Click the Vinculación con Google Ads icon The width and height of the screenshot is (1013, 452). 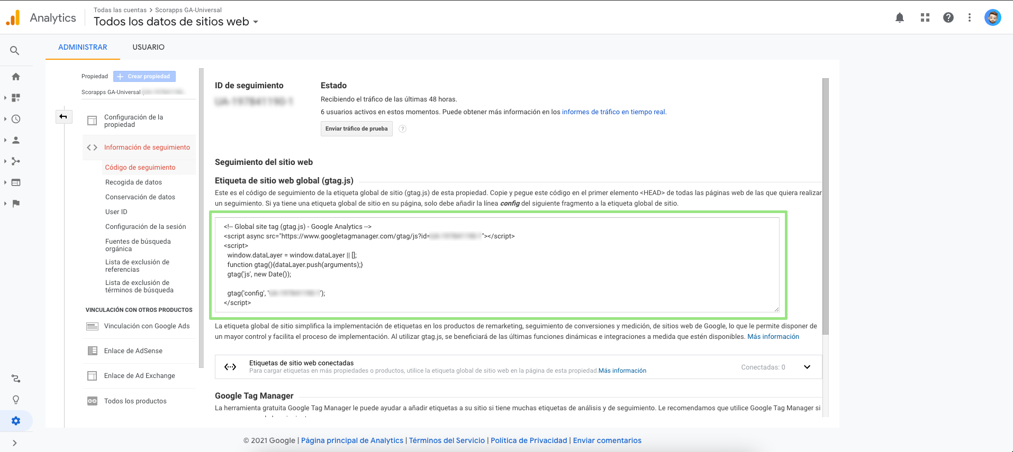pos(92,326)
